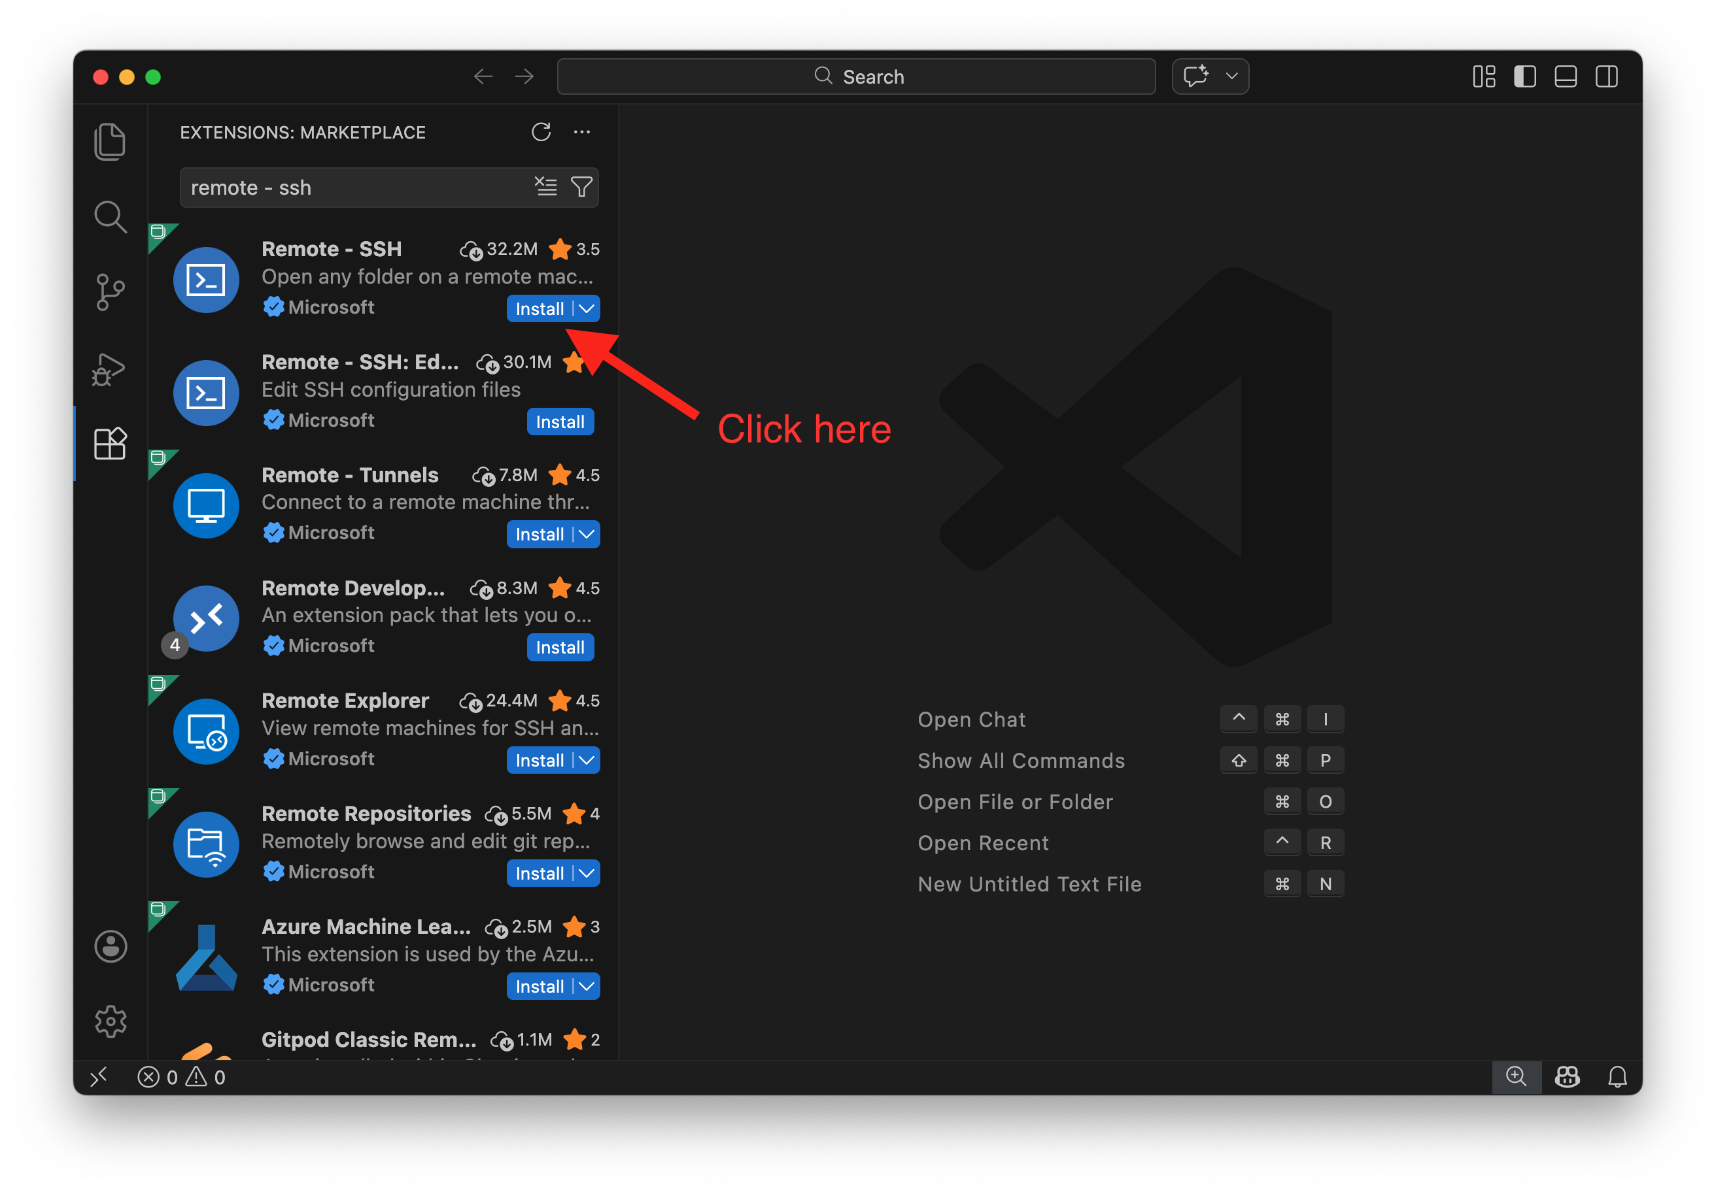Viewport: 1716px width, 1192px height.
Task: Install the Remote Development extension pack
Action: [560, 647]
